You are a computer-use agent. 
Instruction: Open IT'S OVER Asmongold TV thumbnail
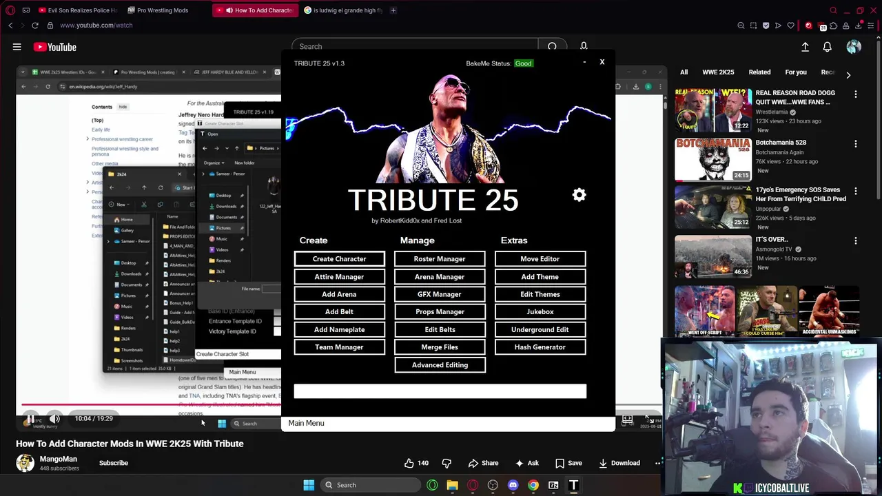click(713, 256)
